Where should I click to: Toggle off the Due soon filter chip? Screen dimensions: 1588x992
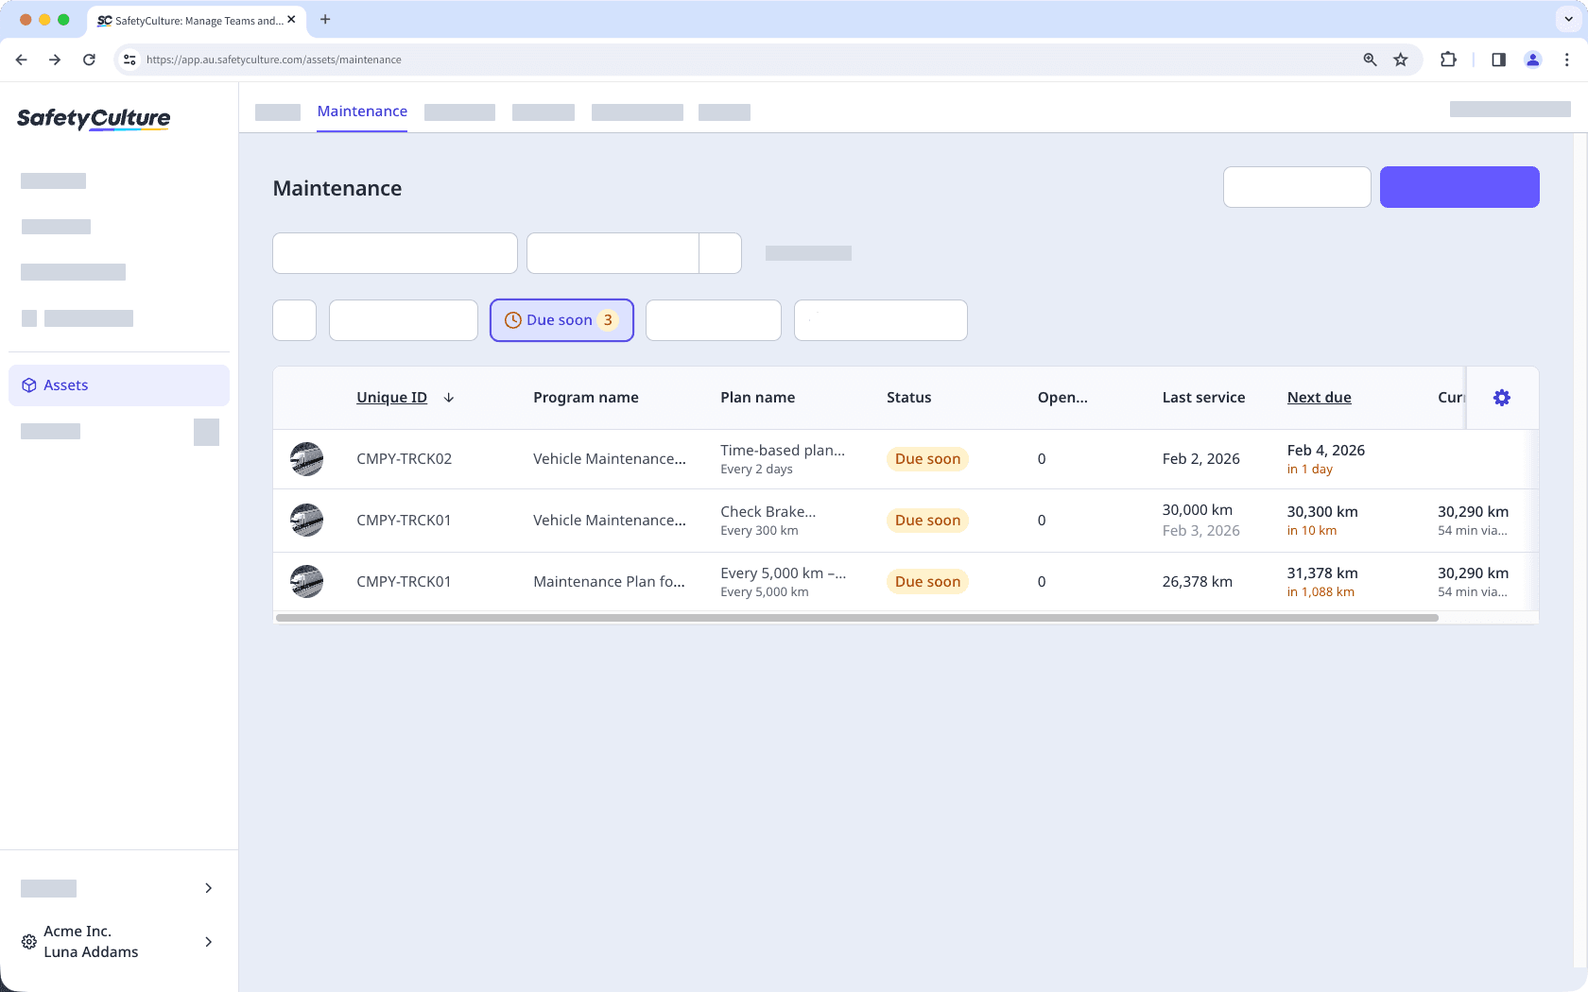click(x=561, y=319)
